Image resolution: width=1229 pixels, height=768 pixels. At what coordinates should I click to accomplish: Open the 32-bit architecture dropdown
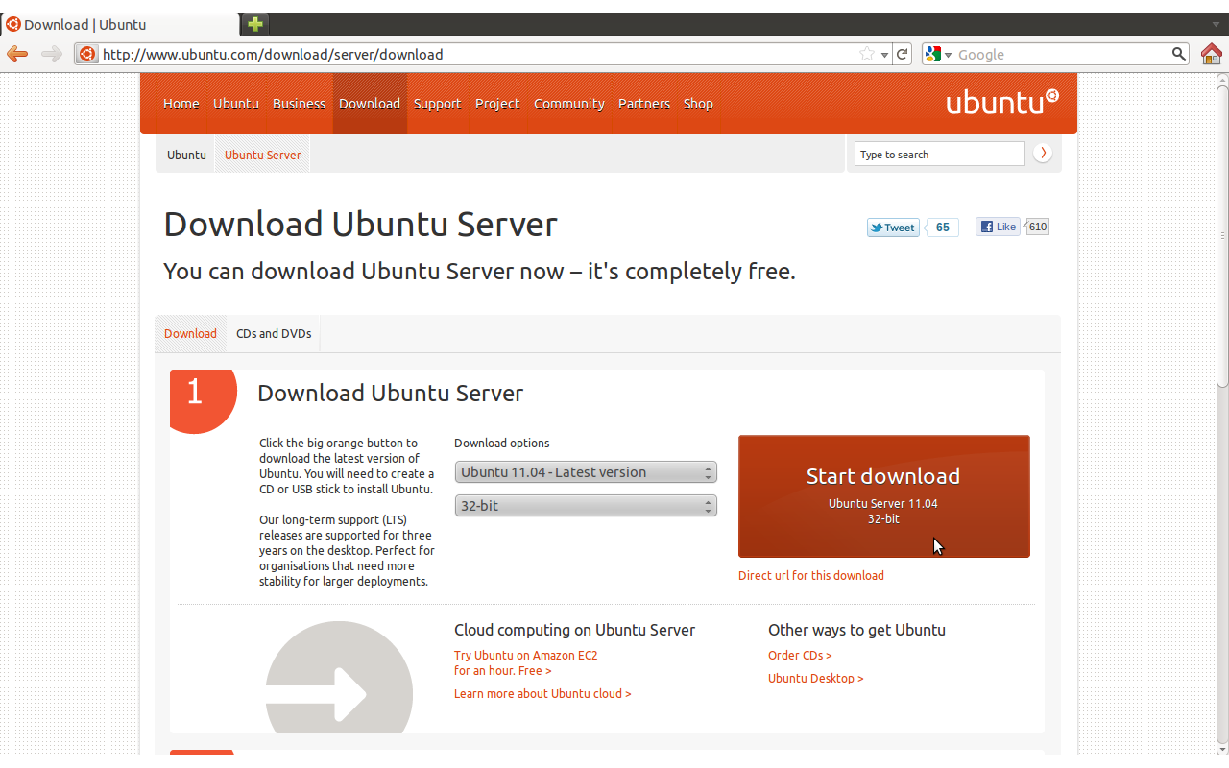[586, 505]
